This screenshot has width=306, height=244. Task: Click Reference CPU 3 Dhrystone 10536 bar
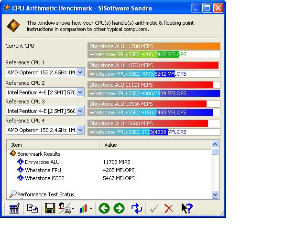click(154, 104)
